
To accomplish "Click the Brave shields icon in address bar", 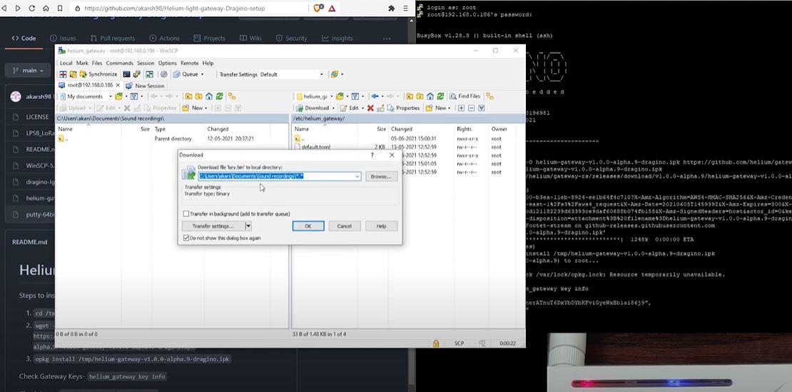I will (x=318, y=8).
